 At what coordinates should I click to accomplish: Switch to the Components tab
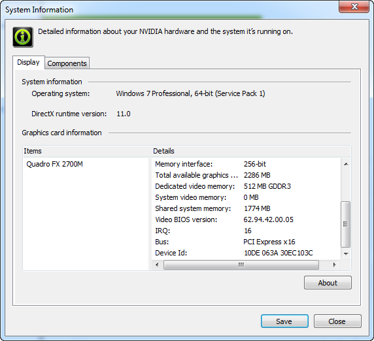(x=67, y=63)
